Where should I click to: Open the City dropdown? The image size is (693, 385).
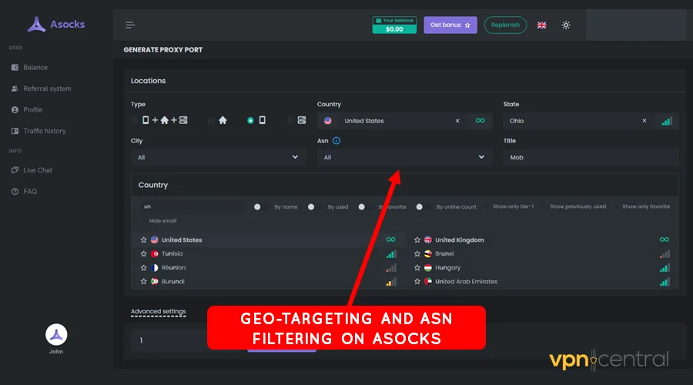click(x=219, y=157)
